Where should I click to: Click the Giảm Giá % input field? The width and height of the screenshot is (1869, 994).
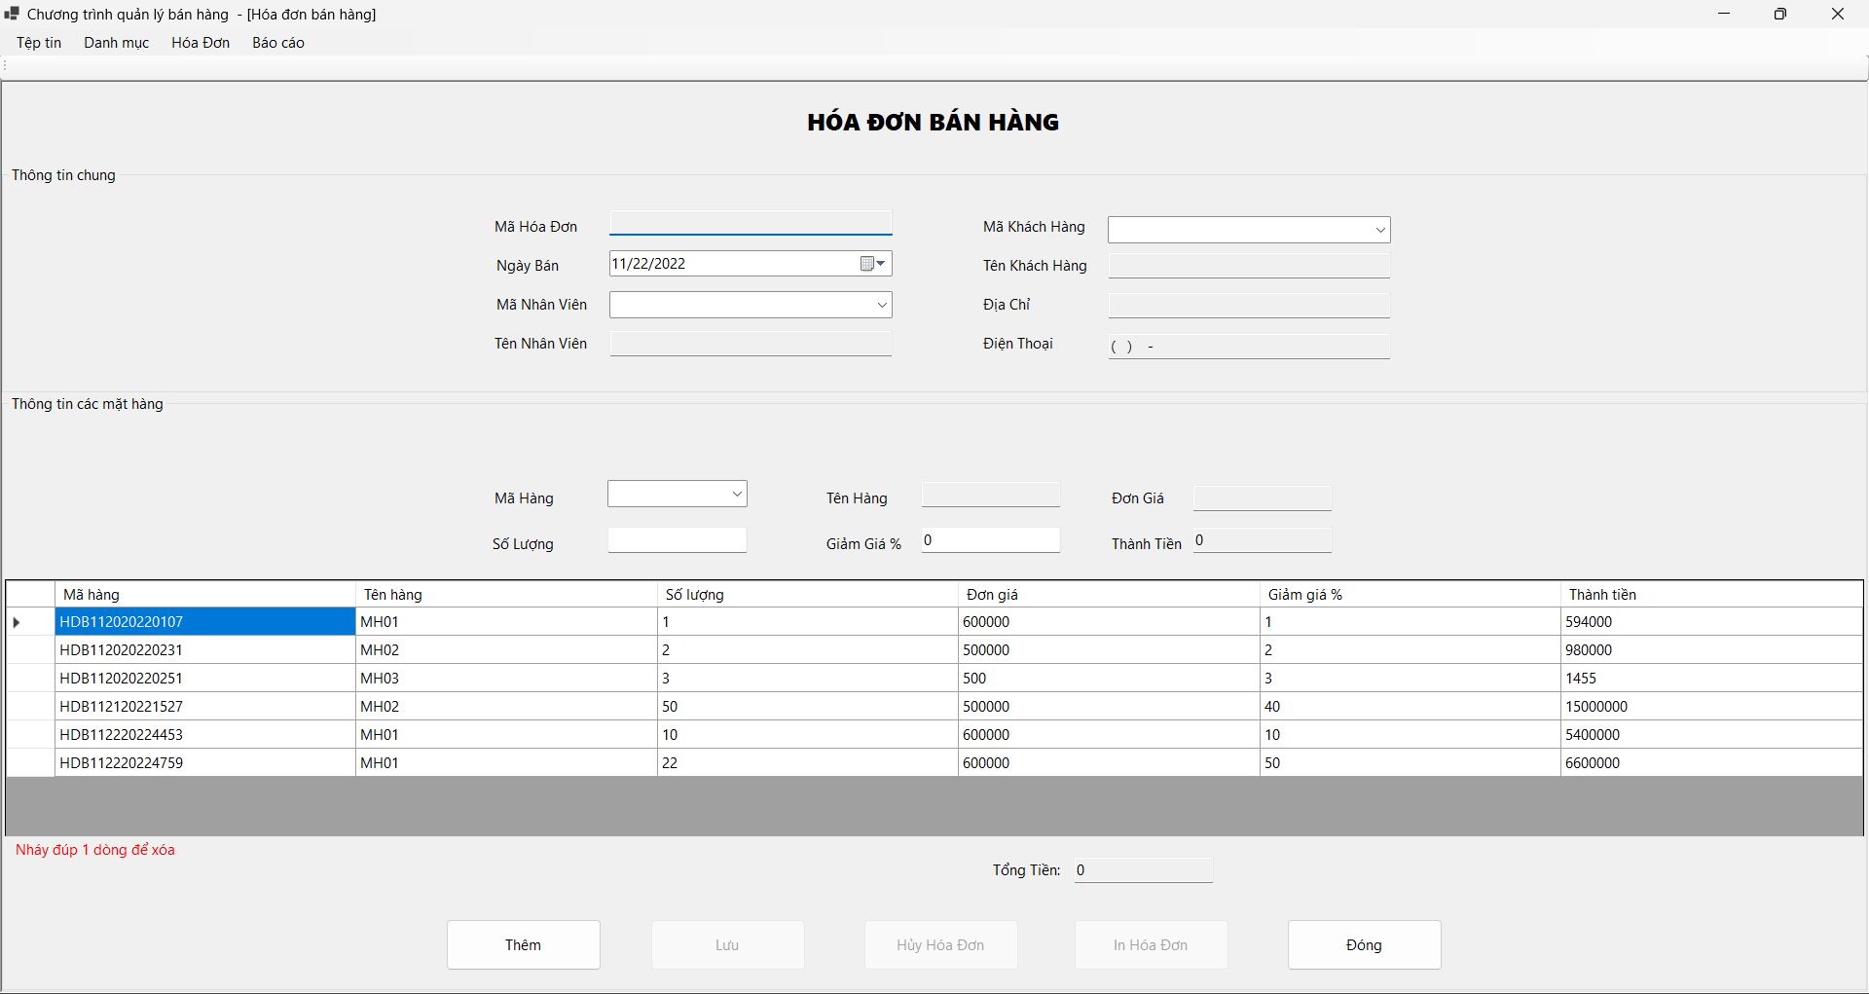[x=990, y=539]
